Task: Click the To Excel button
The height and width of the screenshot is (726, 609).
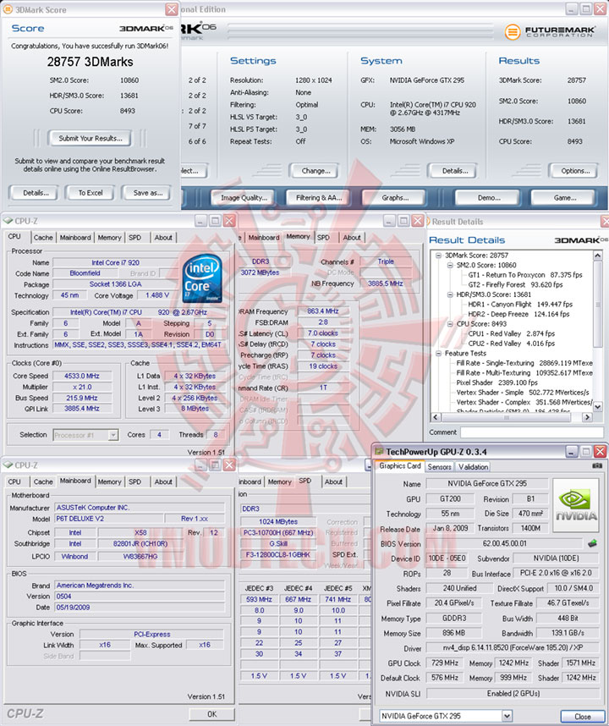Action: click(x=91, y=193)
